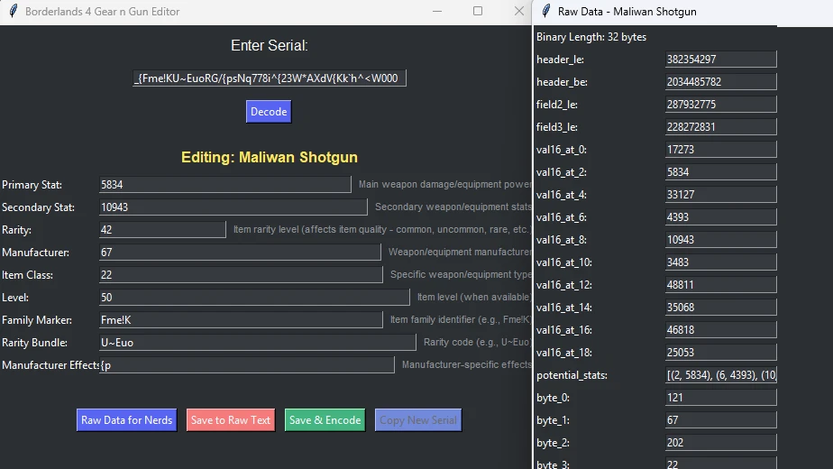Click the 'Rarity Bundle:' label
The image size is (833, 469).
(34, 343)
